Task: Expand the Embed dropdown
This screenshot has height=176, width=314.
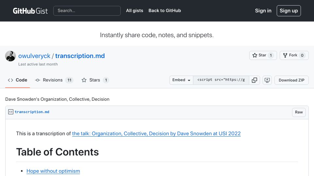Action: tap(181, 80)
